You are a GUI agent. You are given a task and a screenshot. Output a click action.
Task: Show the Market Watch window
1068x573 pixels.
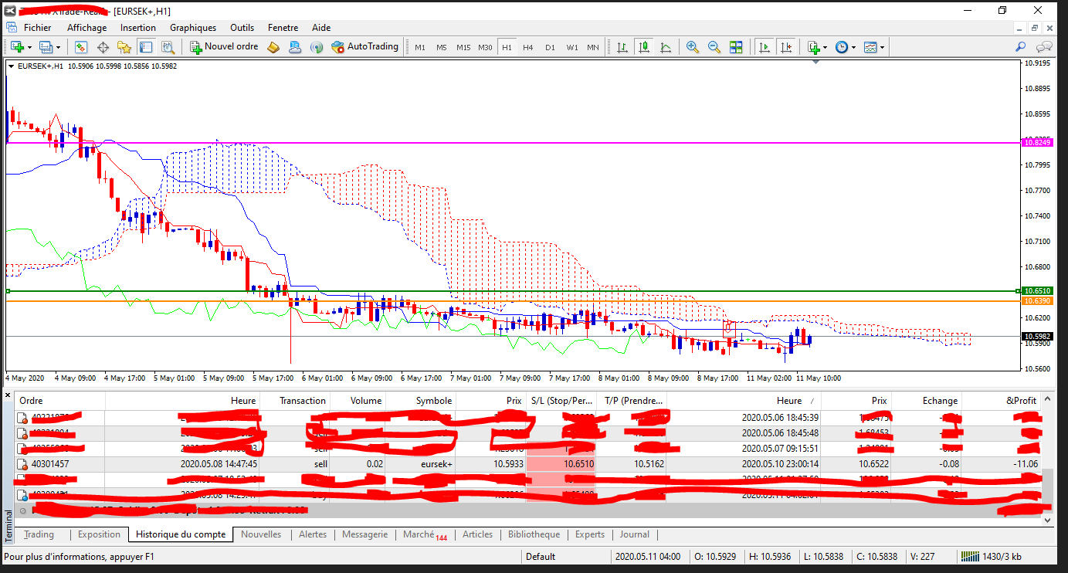(82, 47)
